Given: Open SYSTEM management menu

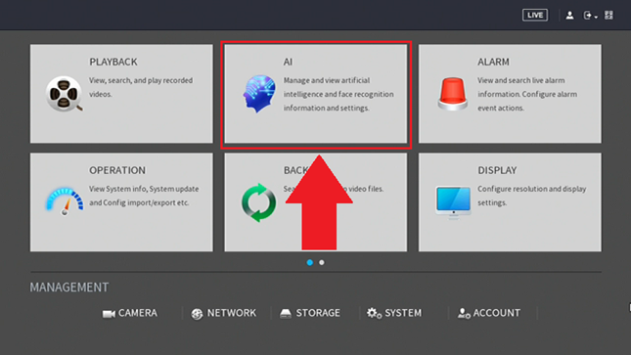Looking at the screenshot, I should 394,313.
